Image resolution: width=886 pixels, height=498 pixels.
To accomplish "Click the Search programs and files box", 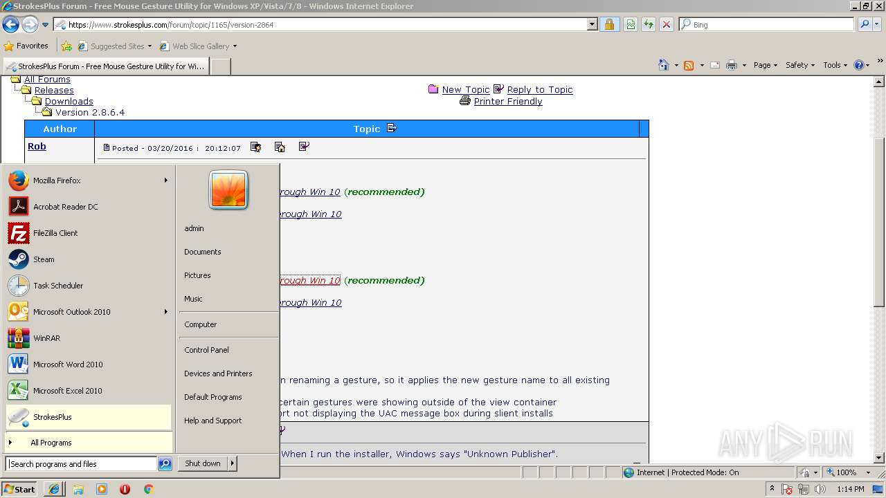I will tap(82, 464).
